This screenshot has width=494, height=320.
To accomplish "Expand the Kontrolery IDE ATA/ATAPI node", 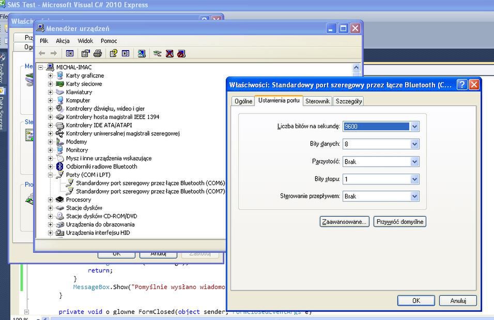I will pos(51,125).
